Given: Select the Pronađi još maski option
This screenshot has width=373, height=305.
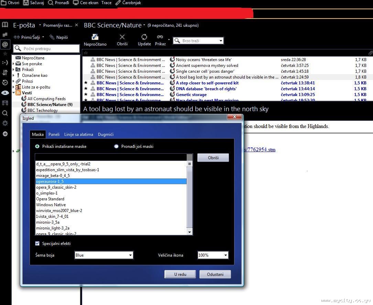Looking at the screenshot, I should 117,146.
